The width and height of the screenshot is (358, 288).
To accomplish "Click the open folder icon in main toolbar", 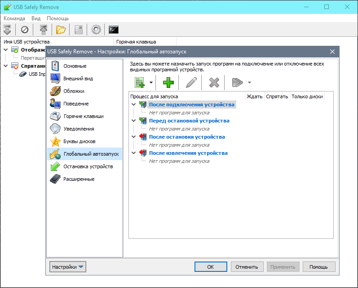I will click(61, 30).
